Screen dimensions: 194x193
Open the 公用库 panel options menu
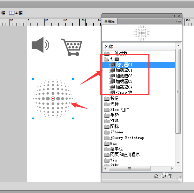coord(178,21)
